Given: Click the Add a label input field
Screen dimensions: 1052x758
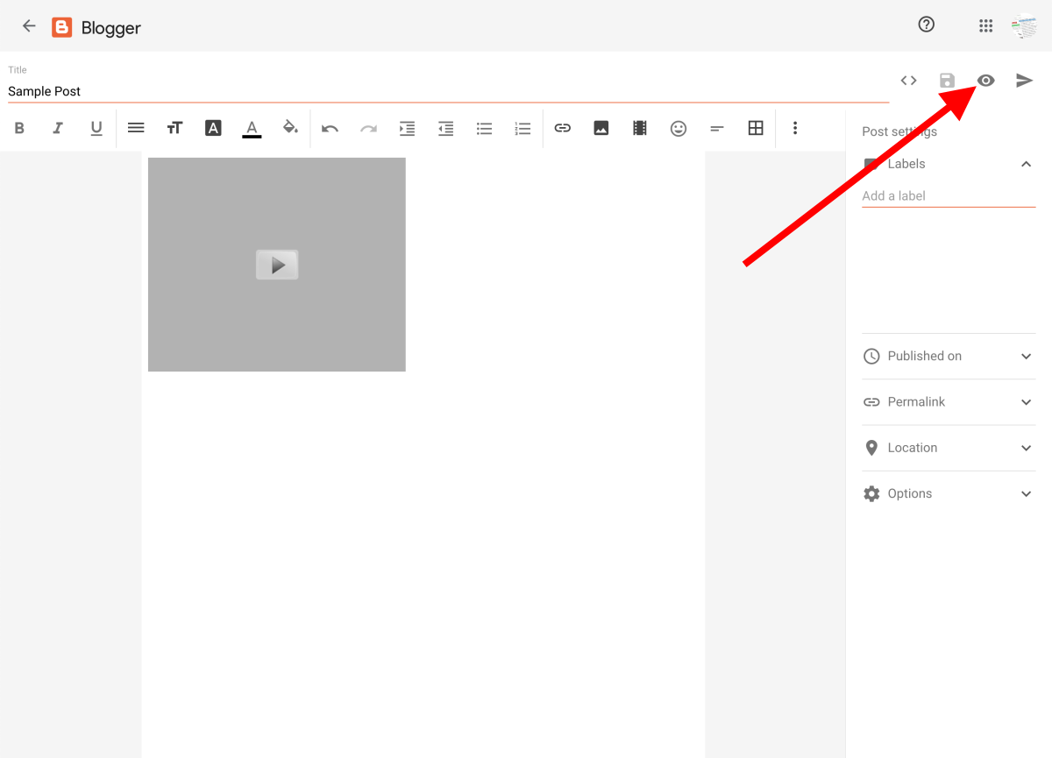Looking at the screenshot, I should click(948, 196).
